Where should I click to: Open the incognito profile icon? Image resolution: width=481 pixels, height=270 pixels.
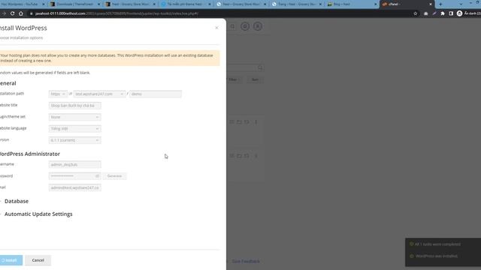coord(459,13)
